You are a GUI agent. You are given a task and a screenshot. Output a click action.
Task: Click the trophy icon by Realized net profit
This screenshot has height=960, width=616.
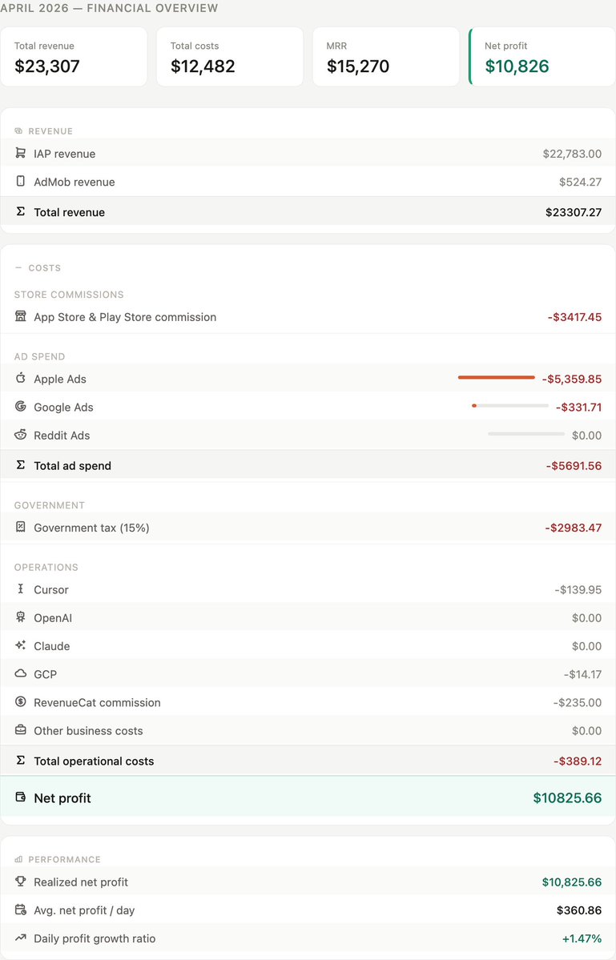click(x=20, y=882)
